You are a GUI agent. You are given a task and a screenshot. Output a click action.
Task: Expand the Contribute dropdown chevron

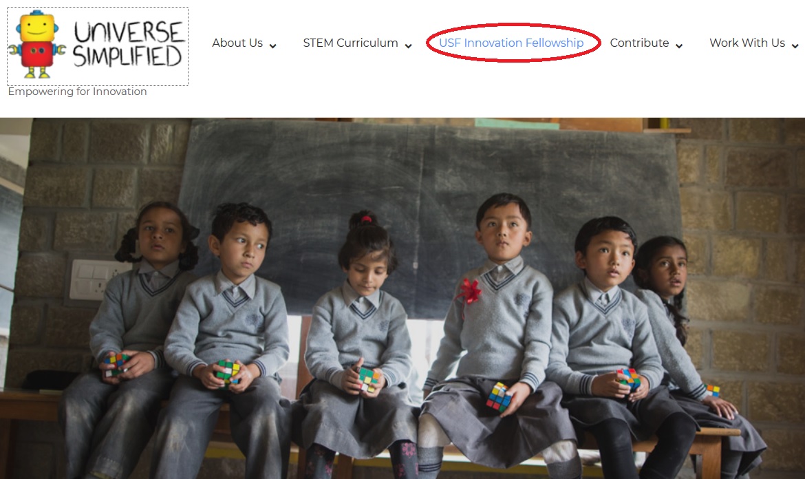678,46
